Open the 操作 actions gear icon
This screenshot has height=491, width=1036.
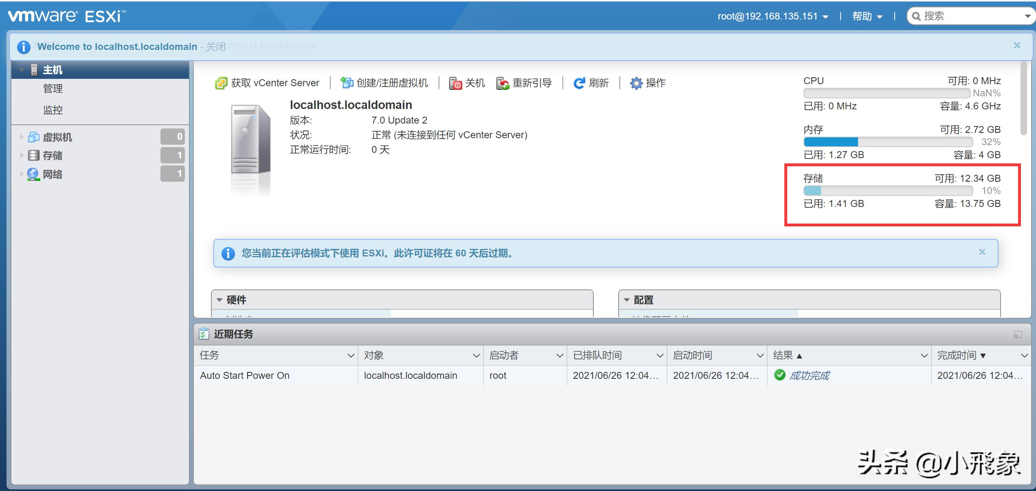pyautogui.click(x=635, y=83)
